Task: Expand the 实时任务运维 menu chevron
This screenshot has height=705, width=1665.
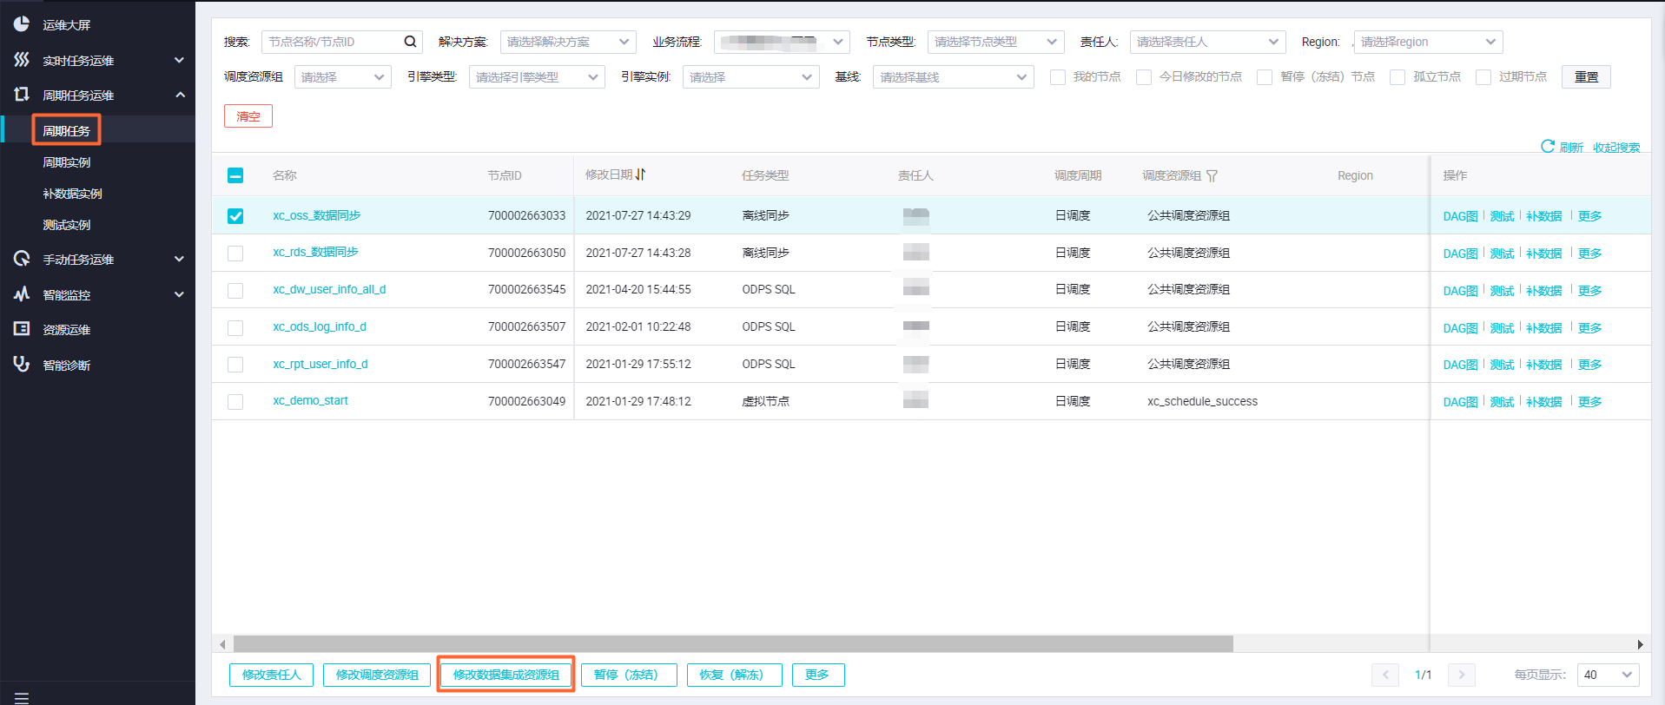Action: coord(179,60)
